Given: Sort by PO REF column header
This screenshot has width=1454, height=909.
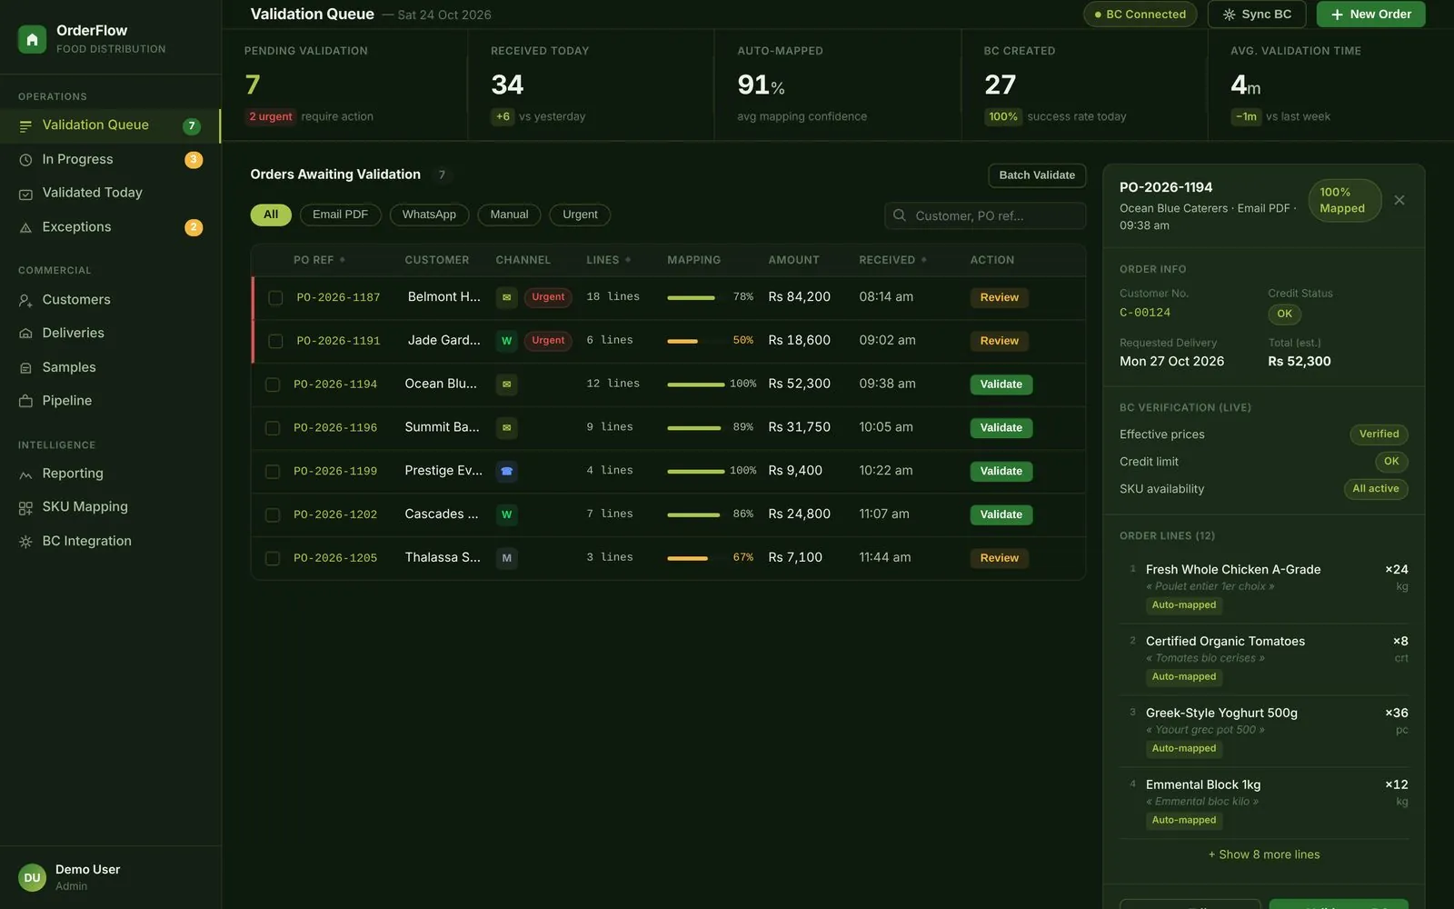Looking at the screenshot, I should 319,260.
